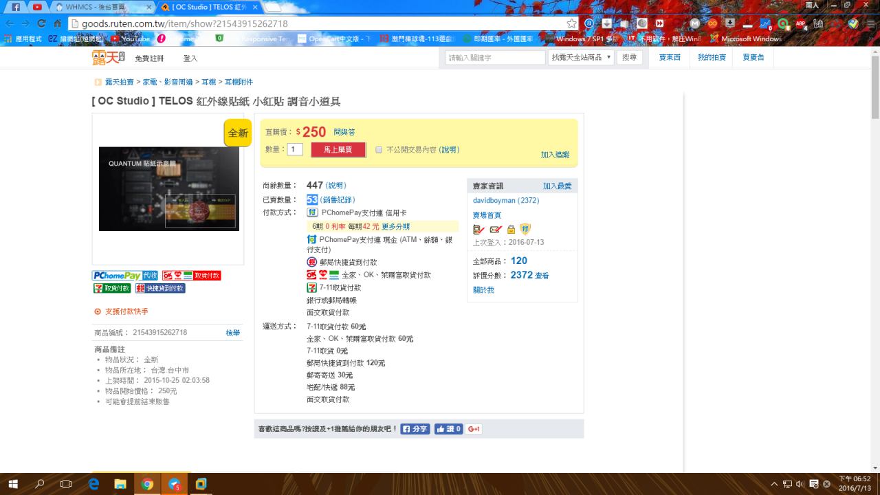
Task: Open the 找露天全站商品 search scope dropdown
Action: point(581,58)
